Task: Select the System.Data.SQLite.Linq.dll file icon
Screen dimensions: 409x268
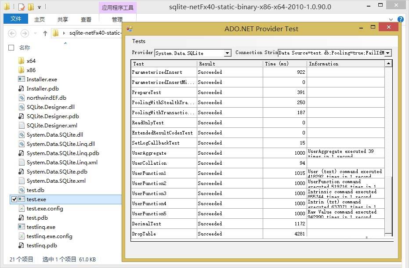Action: [22, 144]
